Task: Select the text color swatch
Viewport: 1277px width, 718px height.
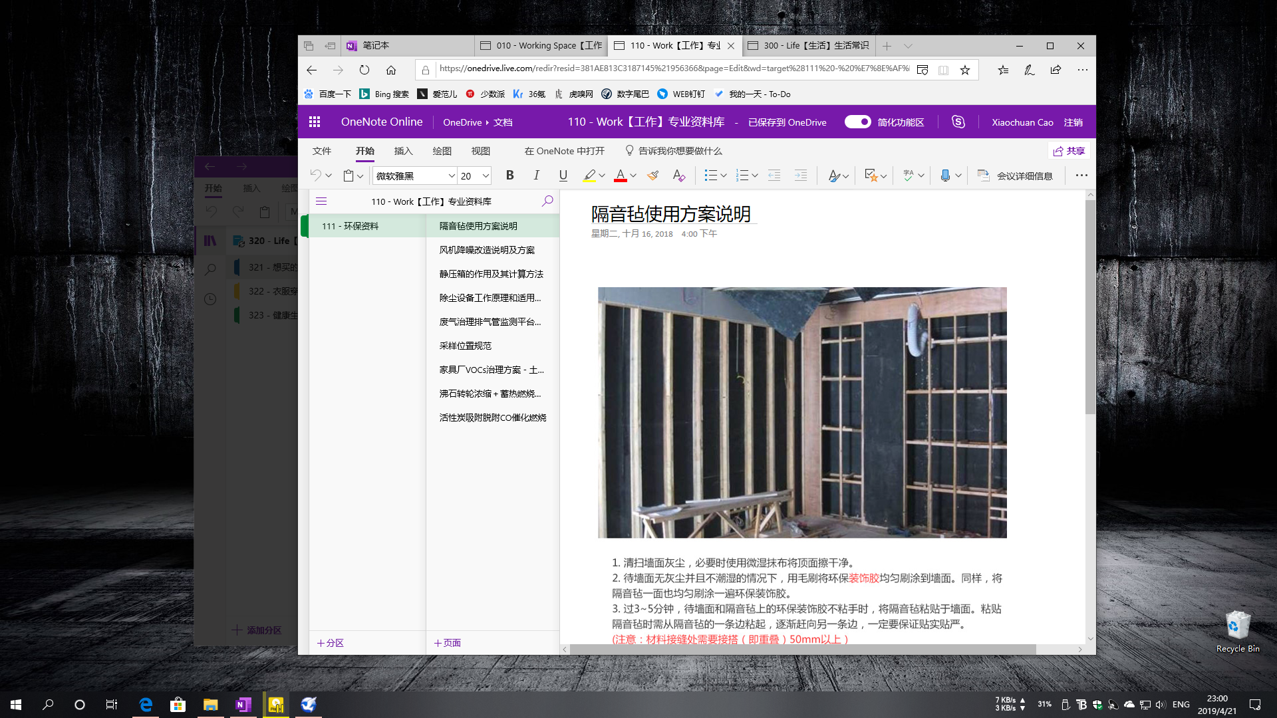Action: pyautogui.click(x=620, y=176)
